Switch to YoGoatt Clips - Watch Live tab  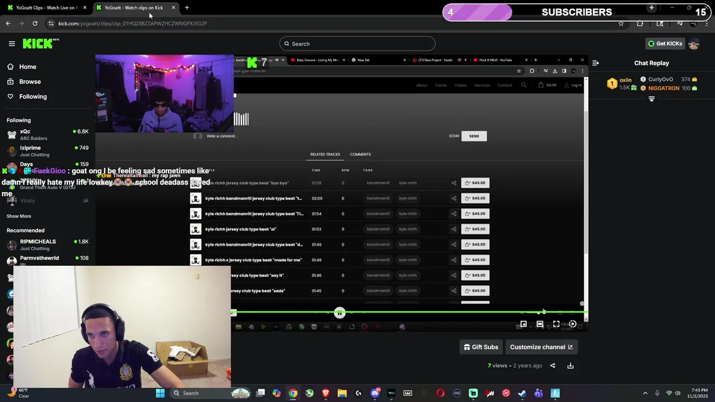coord(46,7)
